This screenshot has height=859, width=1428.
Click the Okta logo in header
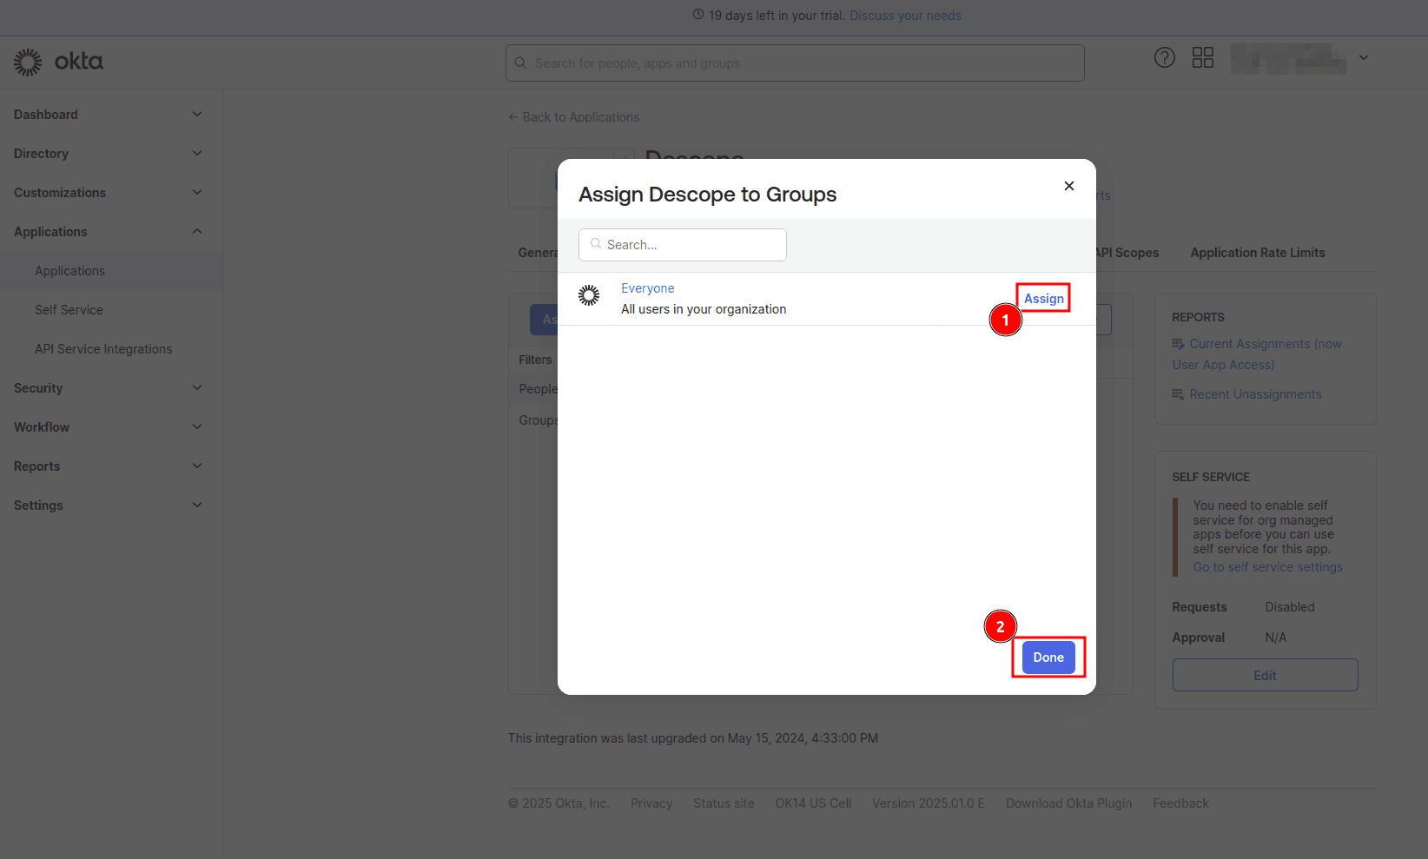[x=58, y=62]
